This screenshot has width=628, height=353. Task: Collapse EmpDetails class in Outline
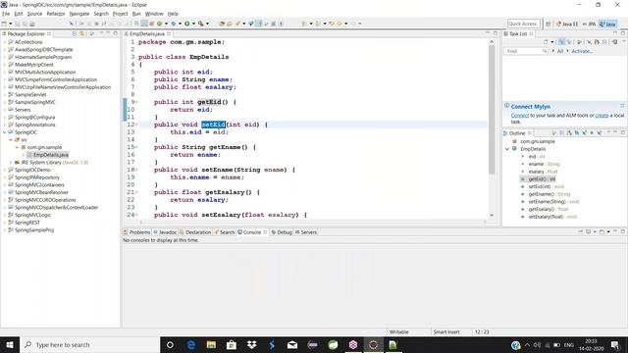[x=507, y=149]
